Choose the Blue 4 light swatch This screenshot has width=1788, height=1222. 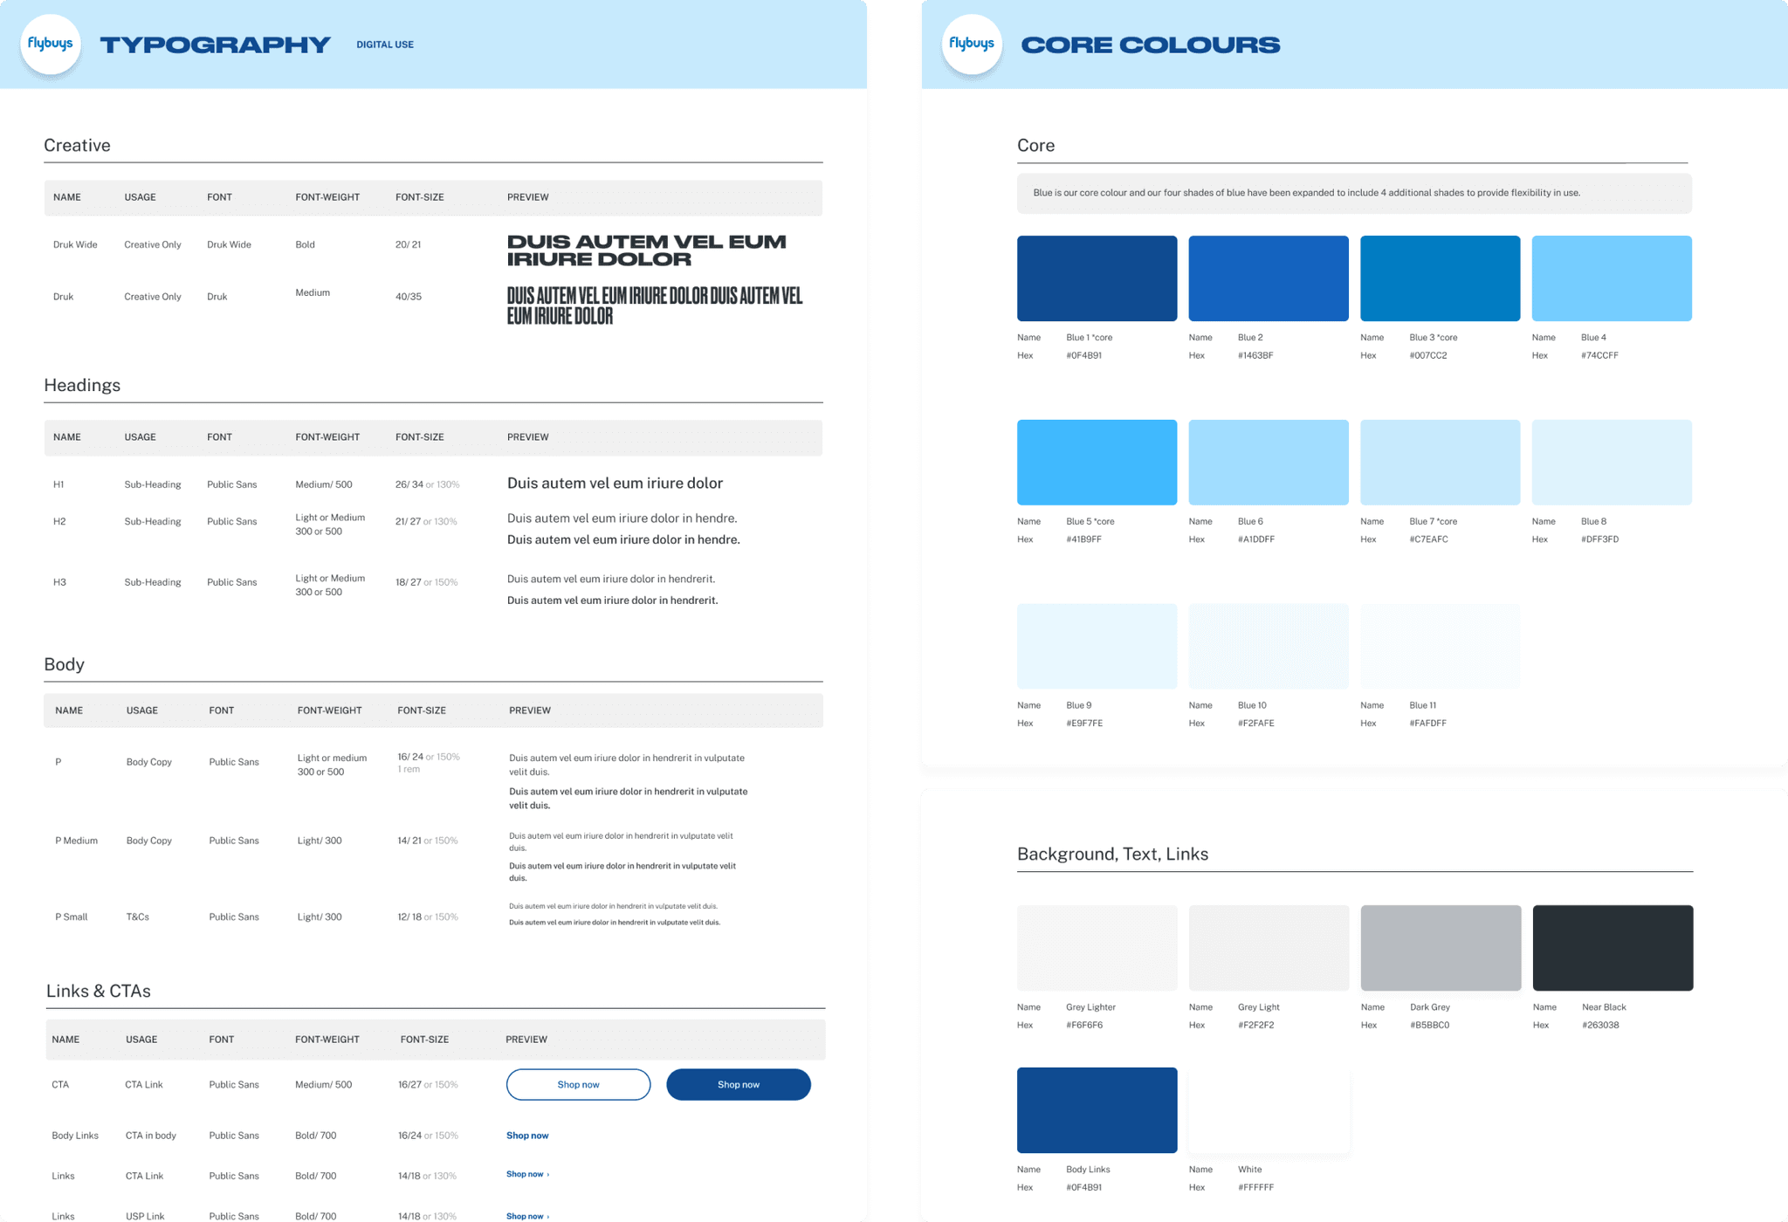click(1611, 278)
